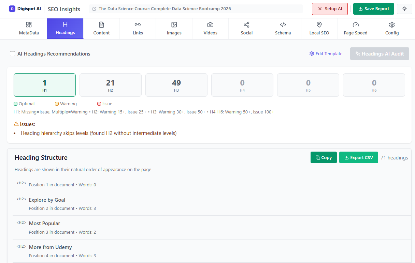The height and width of the screenshot is (263, 415).
Task: Select the Videos tab
Action: pyautogui.click(x=210, y=29)
